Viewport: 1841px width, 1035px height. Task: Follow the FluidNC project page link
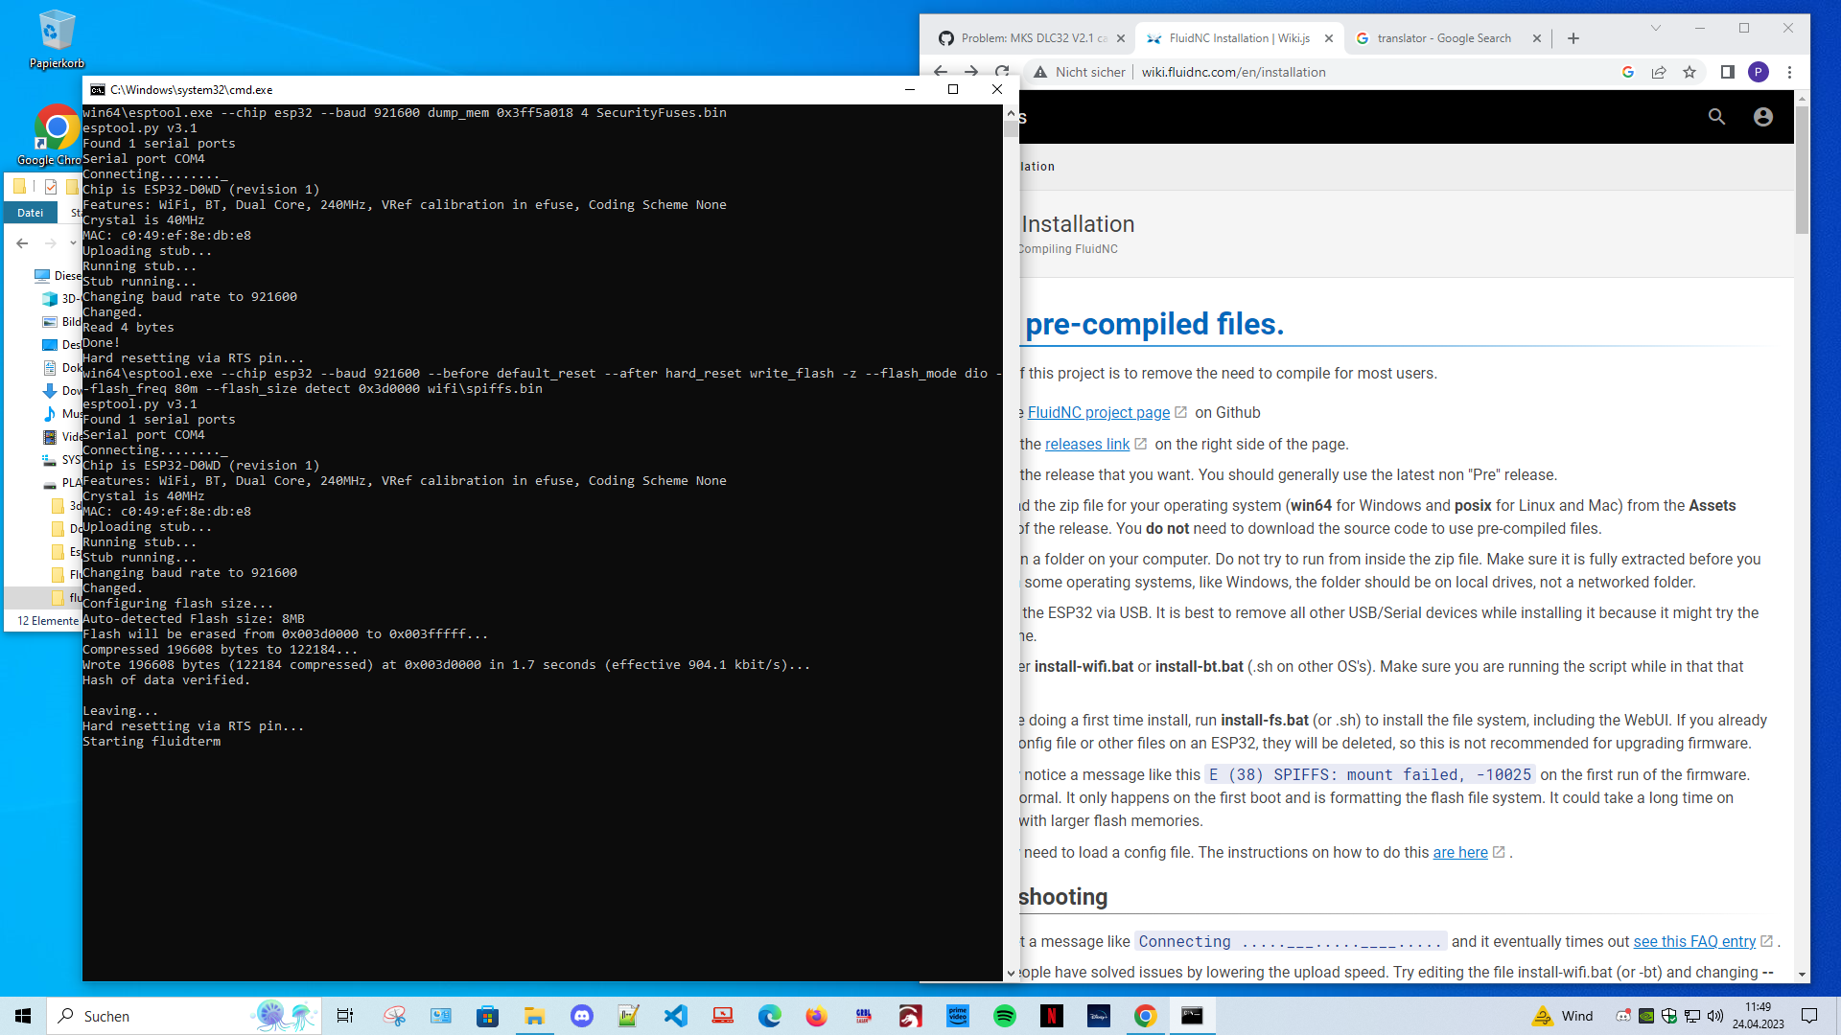click(x=1099, y=412)
